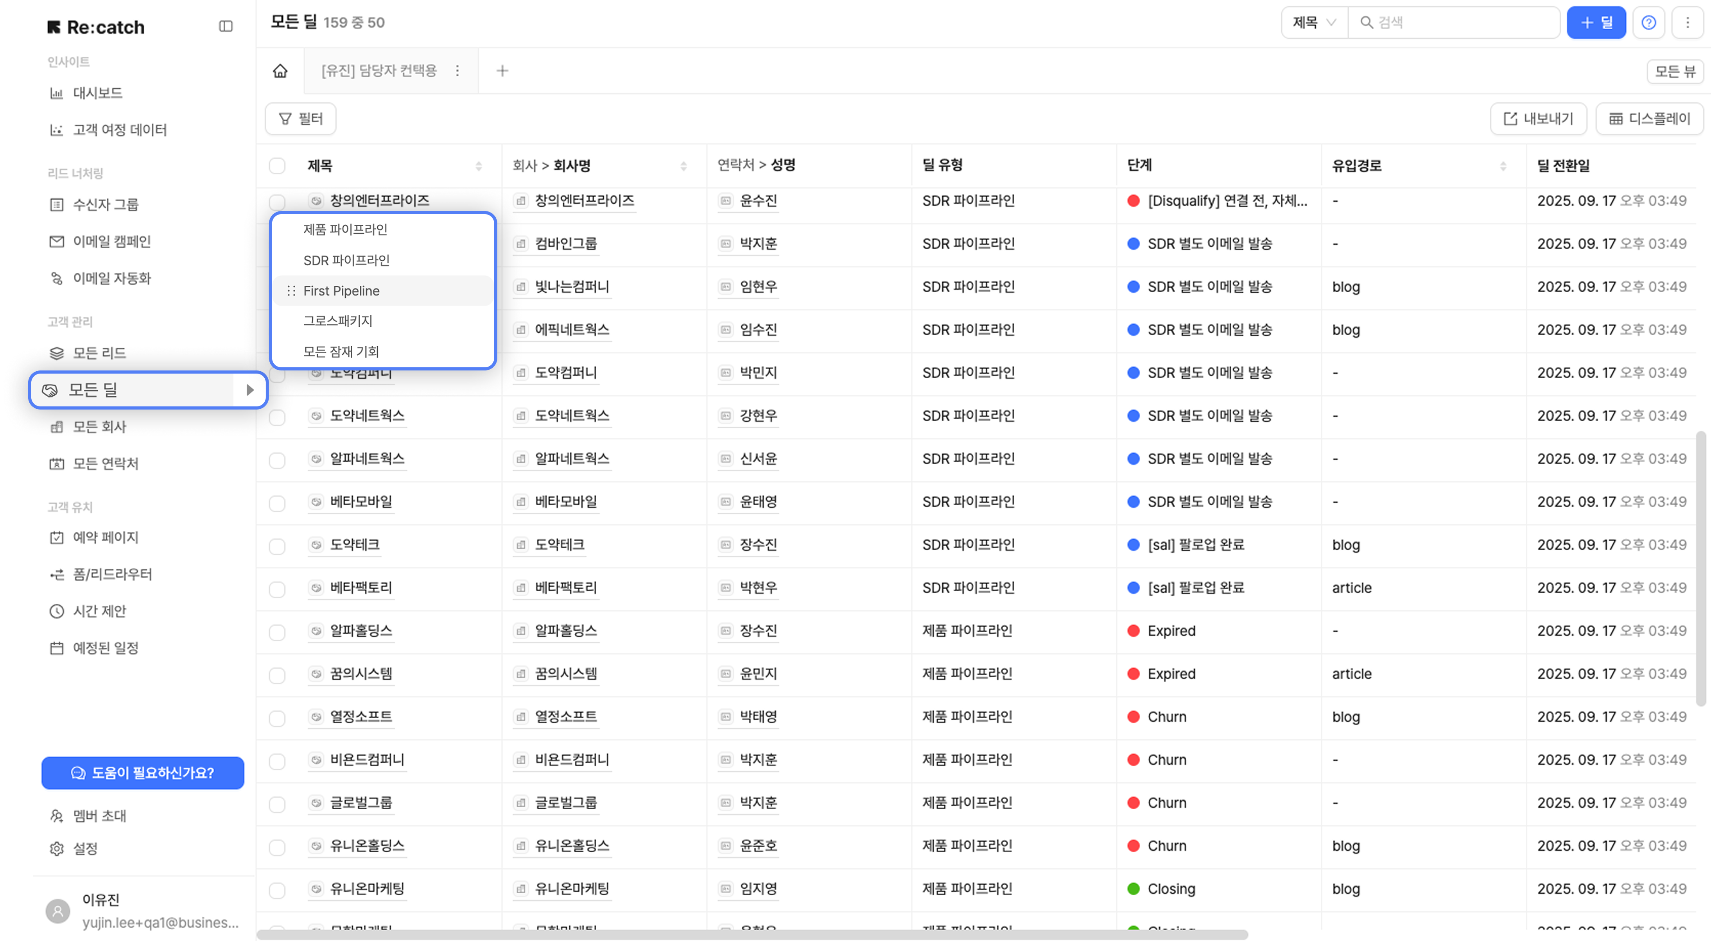Viewport: 1711px width, 941px height.
Task: Open the 대시보드 dashboard icon
Action: click(57, 93)
